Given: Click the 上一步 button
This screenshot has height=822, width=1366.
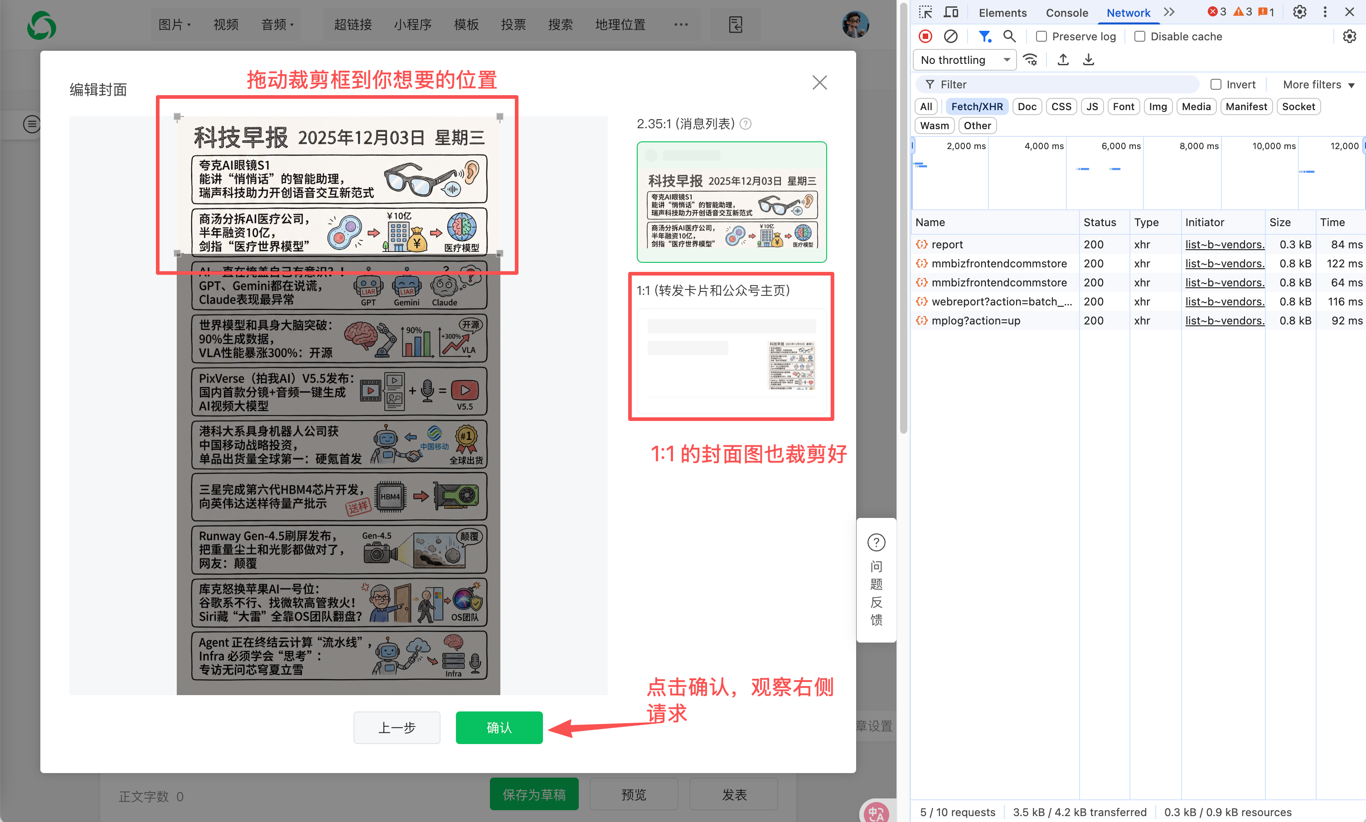Looking at the screenshot, I should [x=397, y=727].
